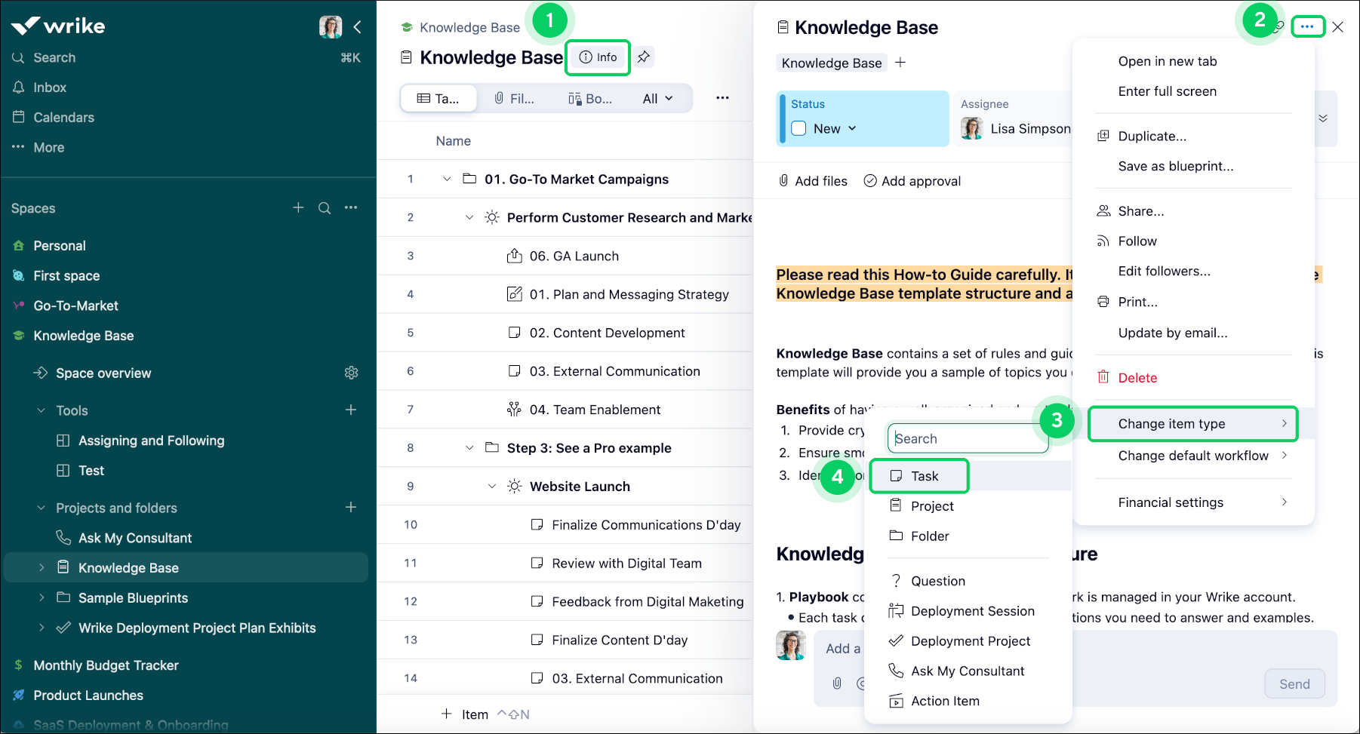
Task: Click the Search field in the item type picker
Action: [968, 438]
